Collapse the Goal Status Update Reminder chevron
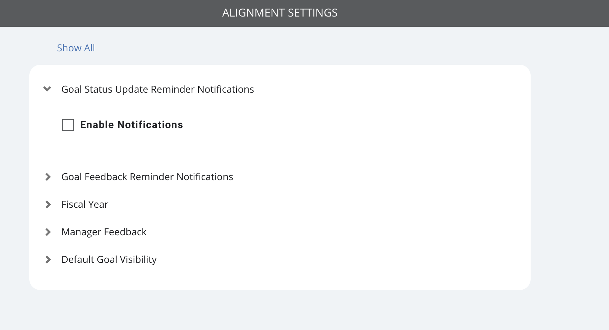609x330 pixels. [47, 89]
